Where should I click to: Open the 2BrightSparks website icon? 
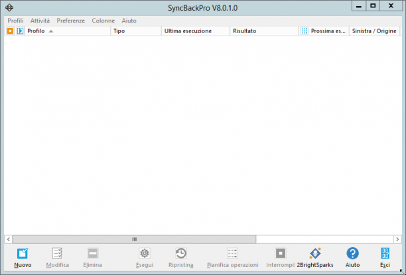point(315,253)
